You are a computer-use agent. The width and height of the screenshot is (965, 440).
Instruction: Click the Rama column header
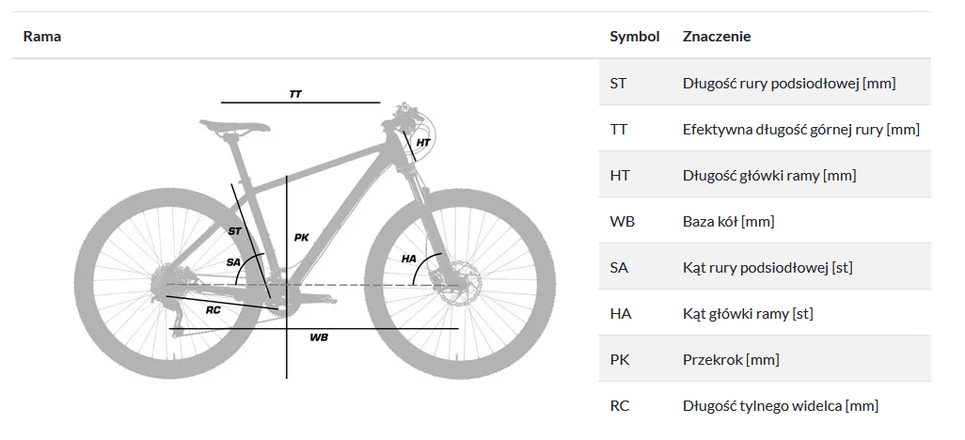[x=41, y=37]
